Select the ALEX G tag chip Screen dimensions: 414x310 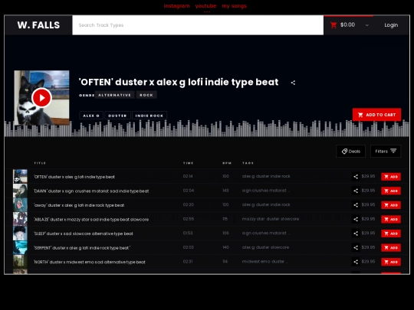click(91, 116)
